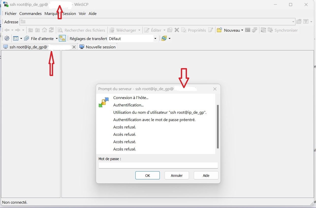Click the Aide button in prompt

[x=206, y=175]
